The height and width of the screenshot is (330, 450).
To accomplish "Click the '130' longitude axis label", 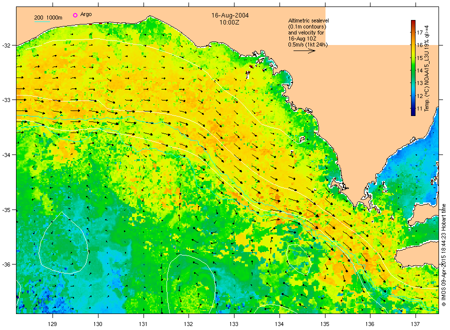I will click(98, 324).
